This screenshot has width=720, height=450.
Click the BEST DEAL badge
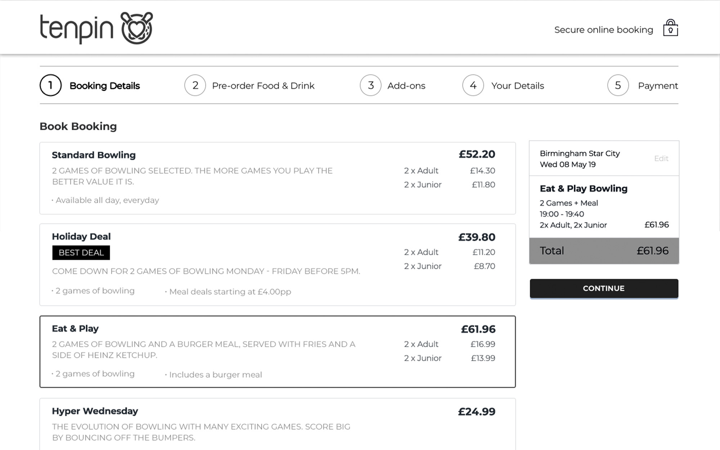(x=81, y=253)
